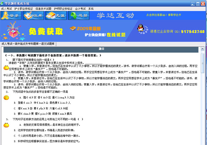Click the gift box fireworks icon

tap(13, 31)
